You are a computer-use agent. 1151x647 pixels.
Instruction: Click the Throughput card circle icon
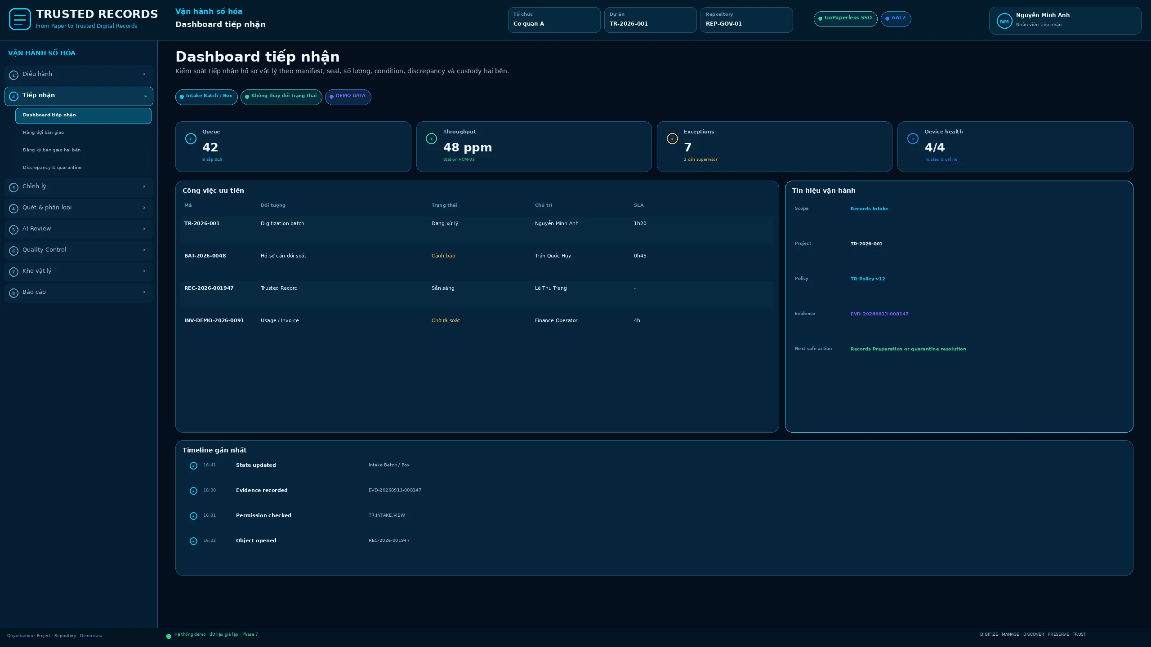(x=431, y=139)
